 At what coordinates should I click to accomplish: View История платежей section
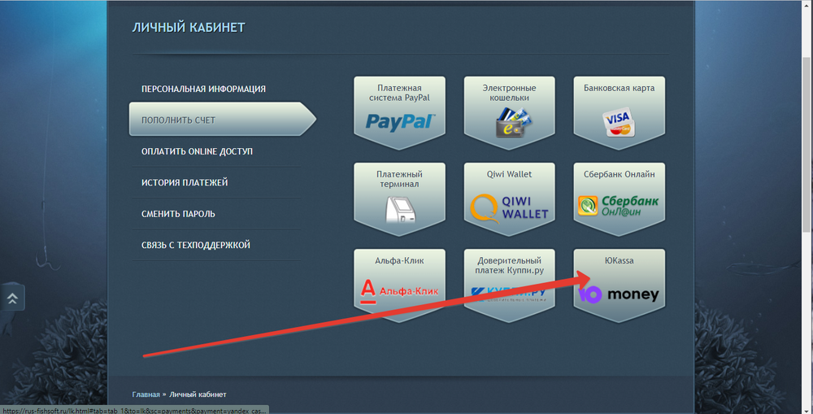coord(185,183)
